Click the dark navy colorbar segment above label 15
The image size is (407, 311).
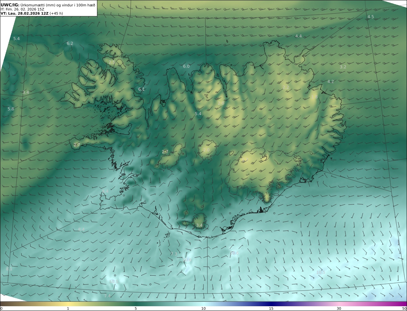[x=271, y=304]
